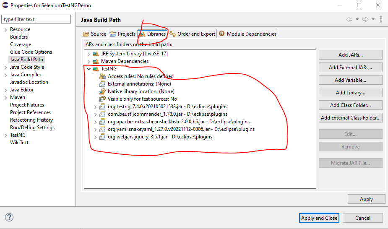
Task: Open the forward history dropdown arrow
Action: (373, 19)
